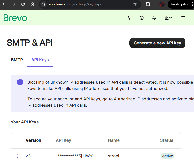Image resolution: width=194 pixels, height=164 pixels.
Task: Click the key name strapi
Action: coord(114,156)
